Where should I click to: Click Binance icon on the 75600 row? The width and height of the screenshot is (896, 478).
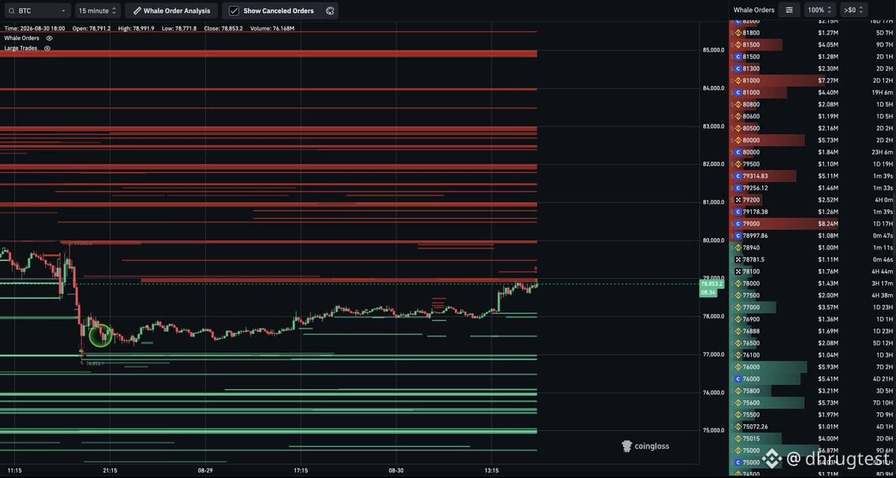point(737,403)
